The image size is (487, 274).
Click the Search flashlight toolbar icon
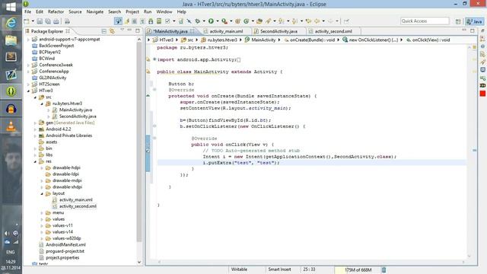268,21
